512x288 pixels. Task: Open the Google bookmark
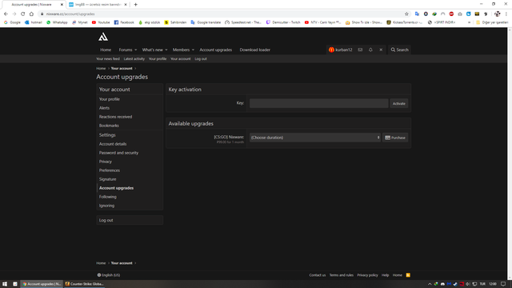[x=12, y=22]
